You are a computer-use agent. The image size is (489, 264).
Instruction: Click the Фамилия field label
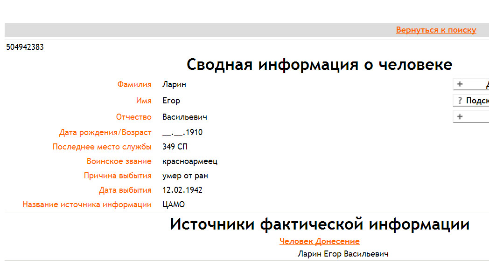(x=134, y=85)
